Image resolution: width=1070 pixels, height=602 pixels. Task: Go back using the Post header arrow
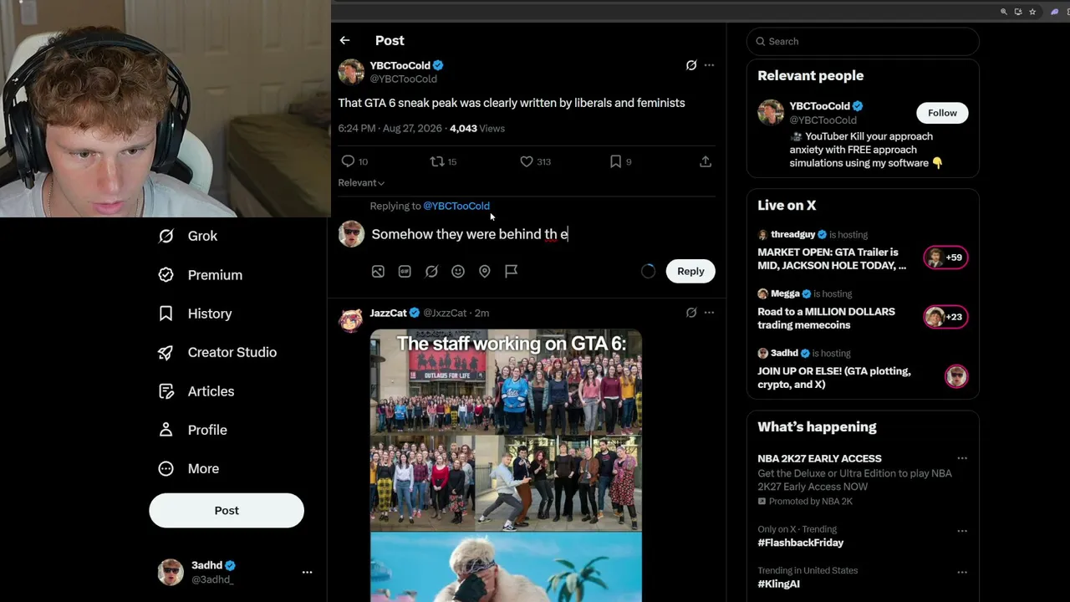pyautogui.click(x=344, y=40)
